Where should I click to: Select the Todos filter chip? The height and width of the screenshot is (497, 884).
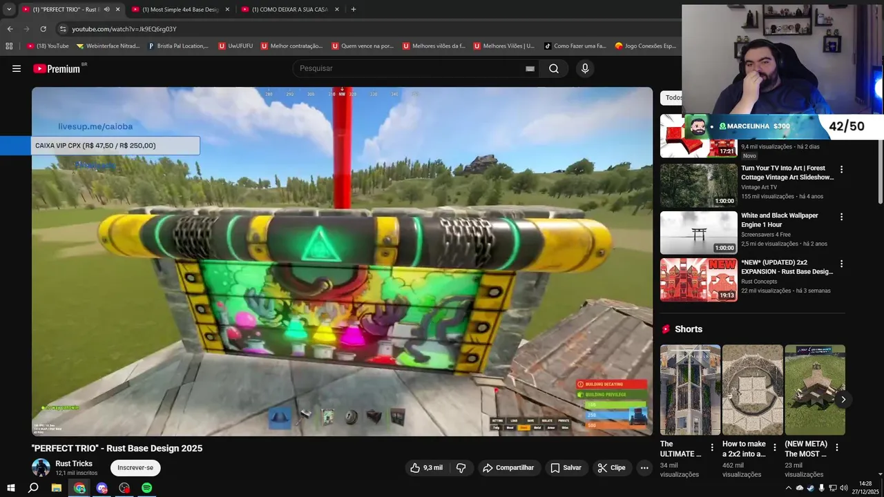tap(673, 97)
